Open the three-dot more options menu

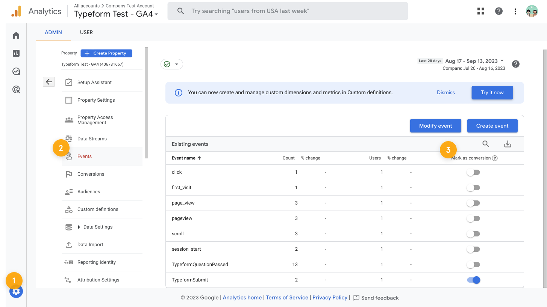(515, 11)
